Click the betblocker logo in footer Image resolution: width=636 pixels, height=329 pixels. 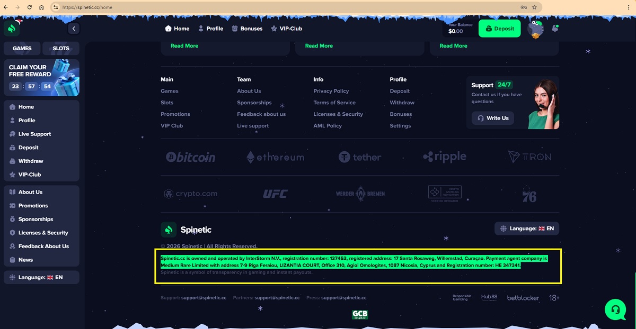pos(523,298)
